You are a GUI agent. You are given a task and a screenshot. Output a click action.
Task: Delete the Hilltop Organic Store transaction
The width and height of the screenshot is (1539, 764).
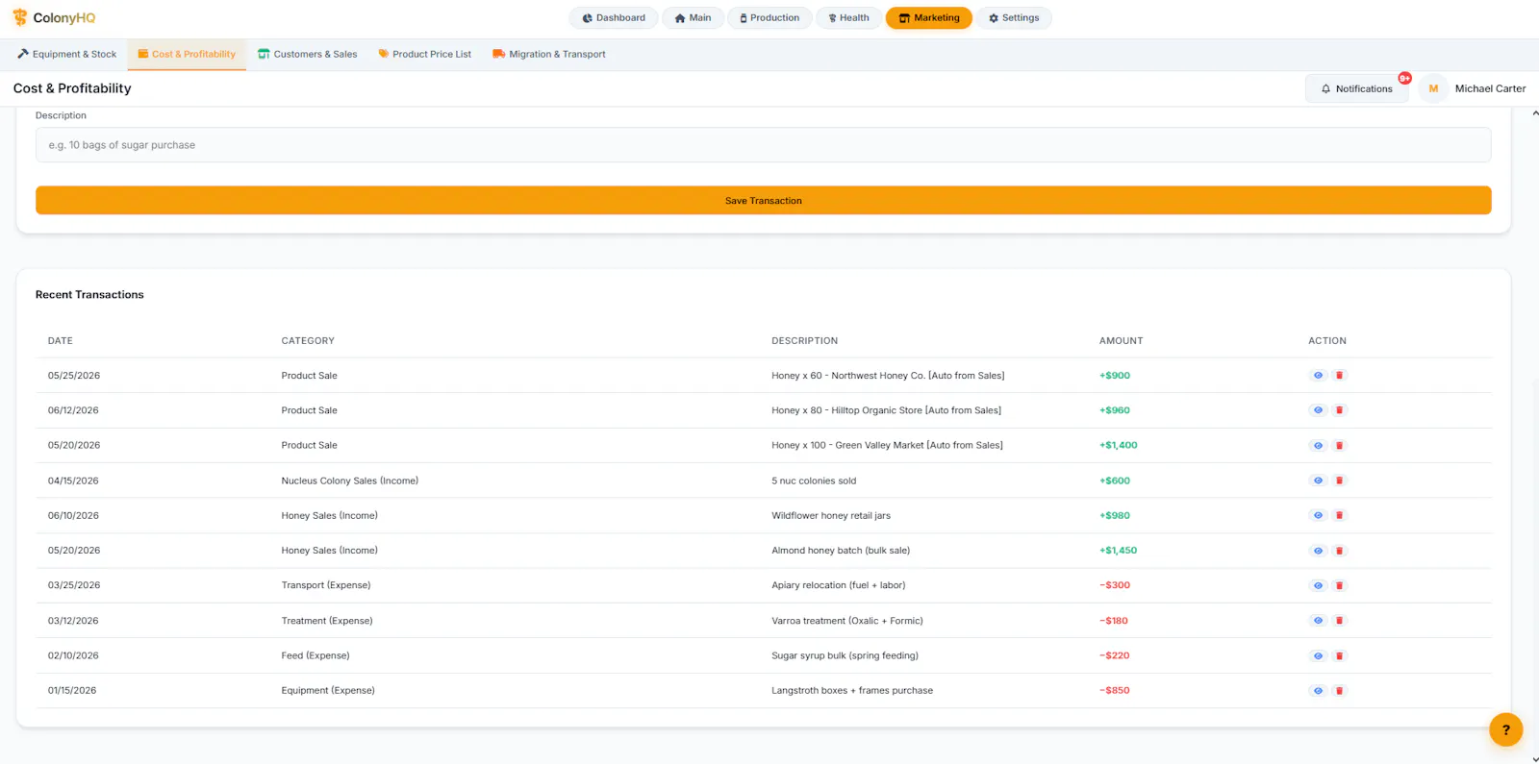(1339, 410)
